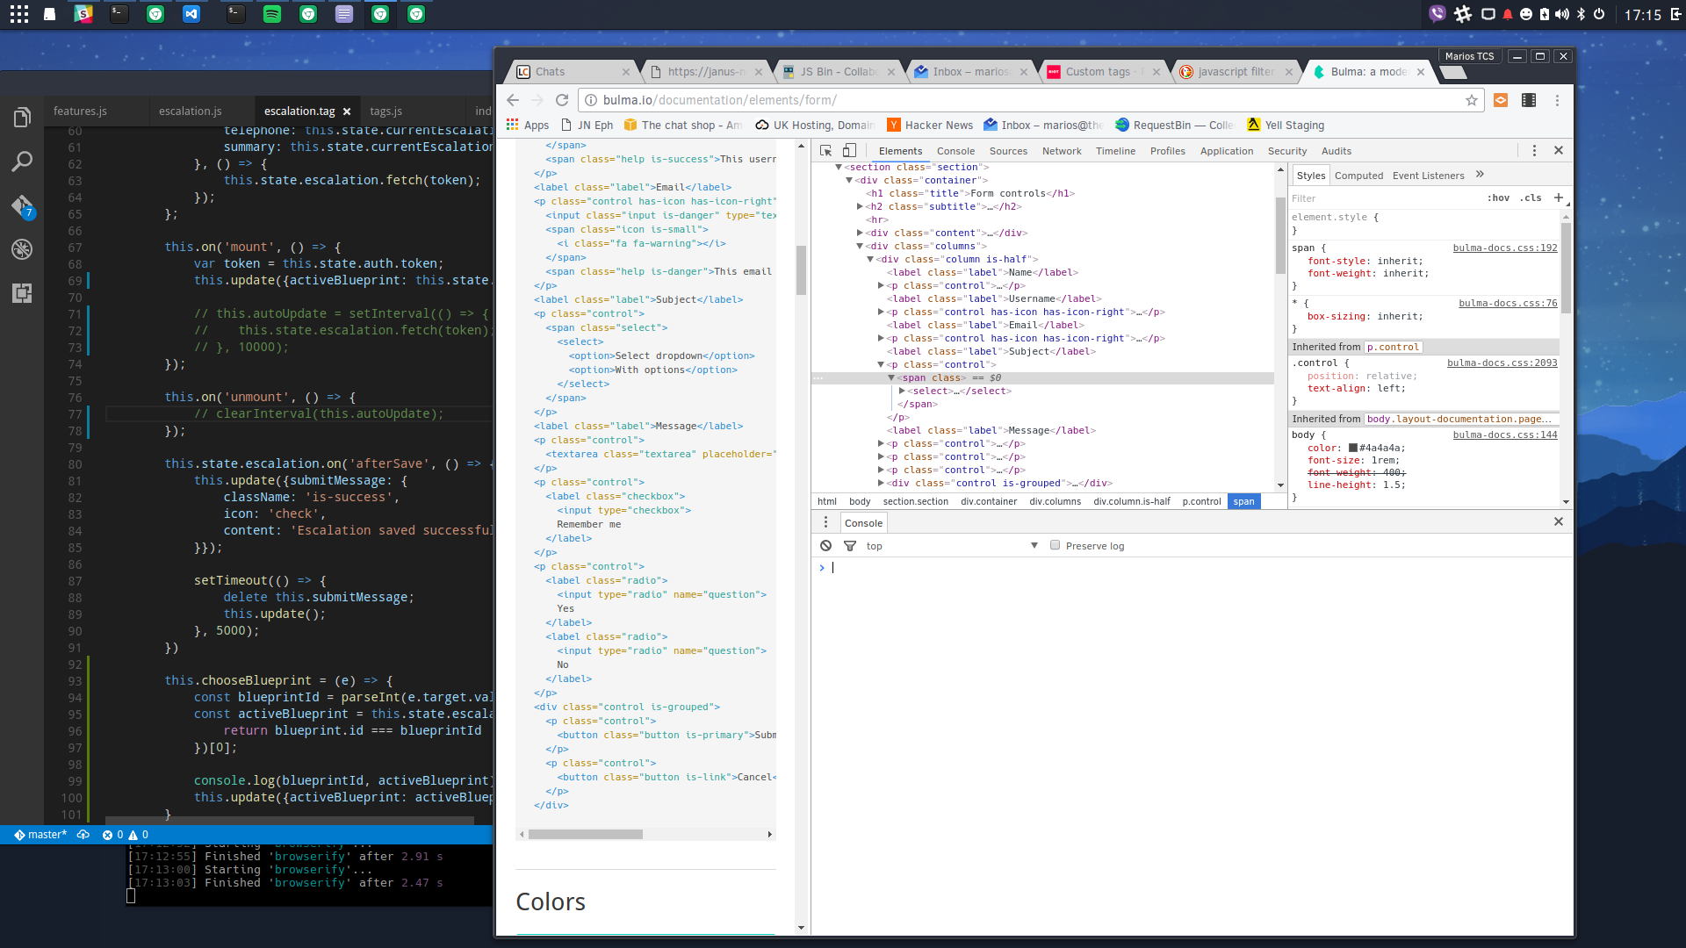This screenshot has height=948, width=1686.
Task: Switch to DevTools Network tab
Action: (x=1062, y=151)
